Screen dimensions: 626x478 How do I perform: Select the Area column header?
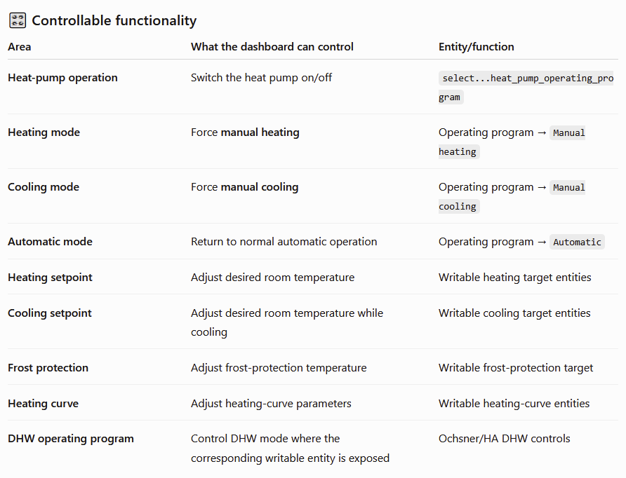(19, 47)
